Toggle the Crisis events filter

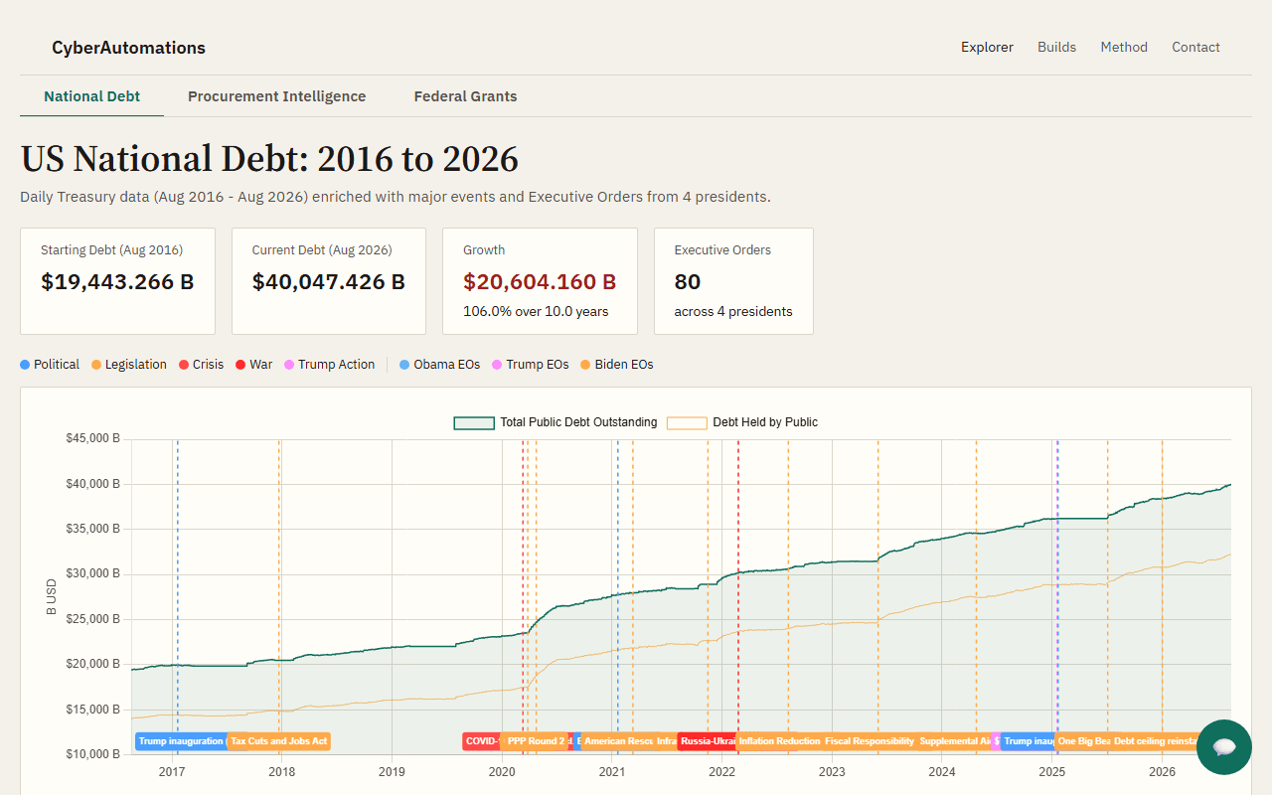tap(202, 365)
